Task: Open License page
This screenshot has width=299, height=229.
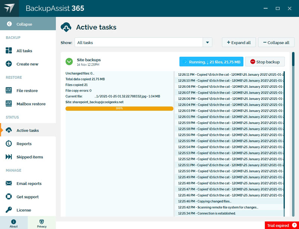Action: (x=28, y=210)
